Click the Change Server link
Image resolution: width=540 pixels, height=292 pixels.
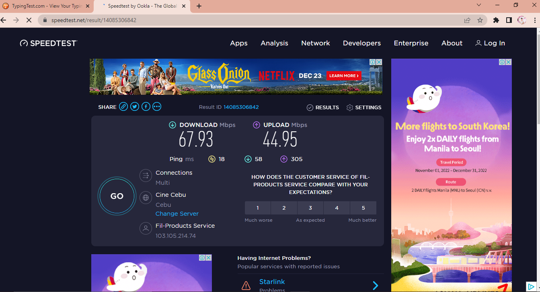click(177, 214)
